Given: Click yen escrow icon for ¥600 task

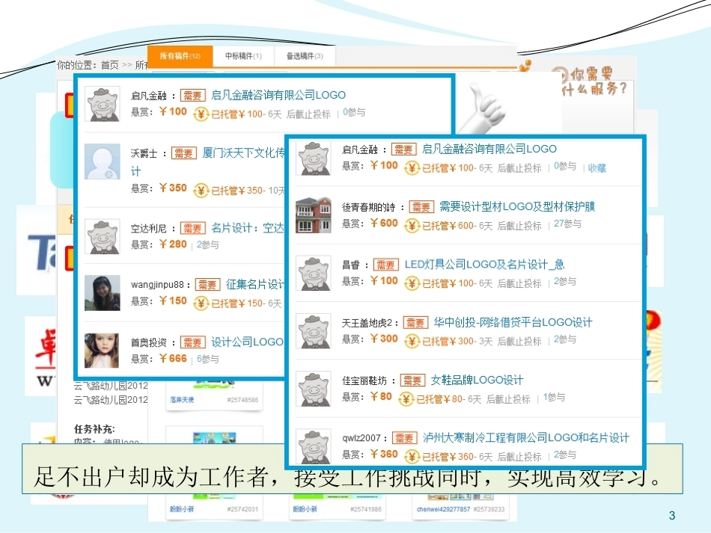Looking at the screenshot, I should tap(412, 225).
